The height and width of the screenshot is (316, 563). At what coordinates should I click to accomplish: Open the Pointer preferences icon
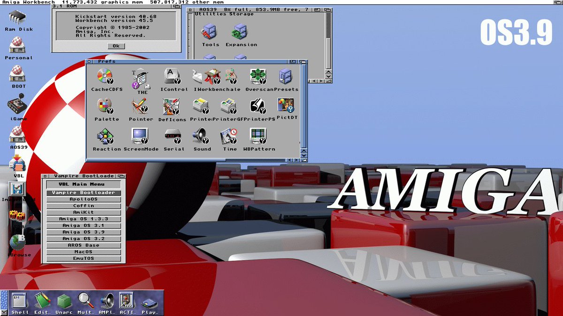tap(140, 106)
